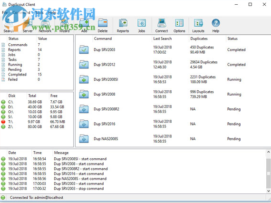
Task: Click the Commands status row icon
Action: (3, 45)
